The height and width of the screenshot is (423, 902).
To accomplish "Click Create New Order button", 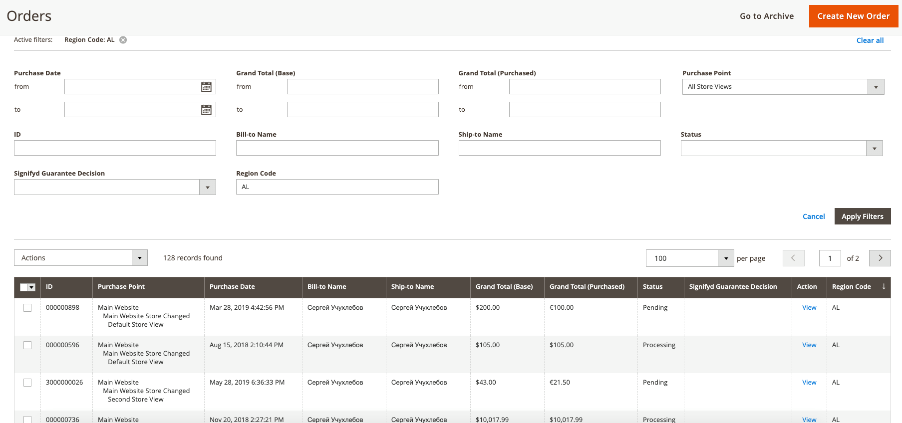I will [x=853, y=16].
